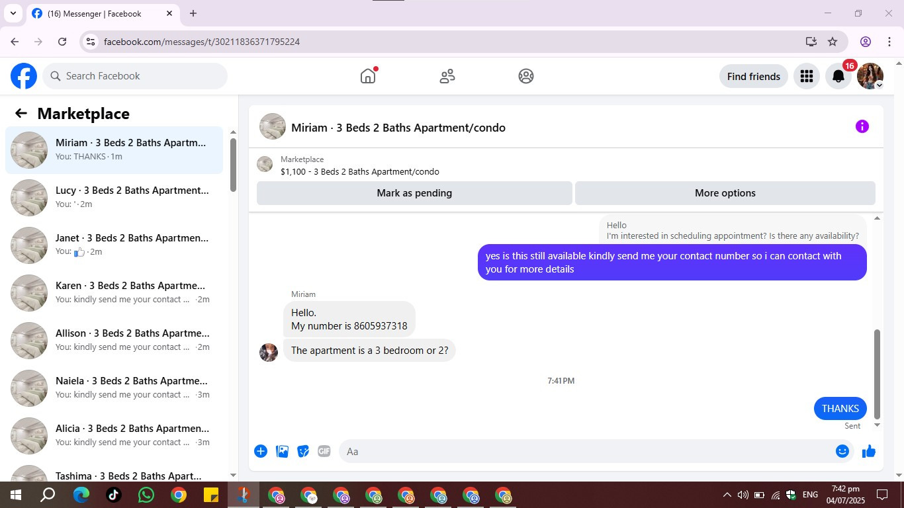Open More options for the listing
This screenshot has width=904, height=508.
coord(725,193)
